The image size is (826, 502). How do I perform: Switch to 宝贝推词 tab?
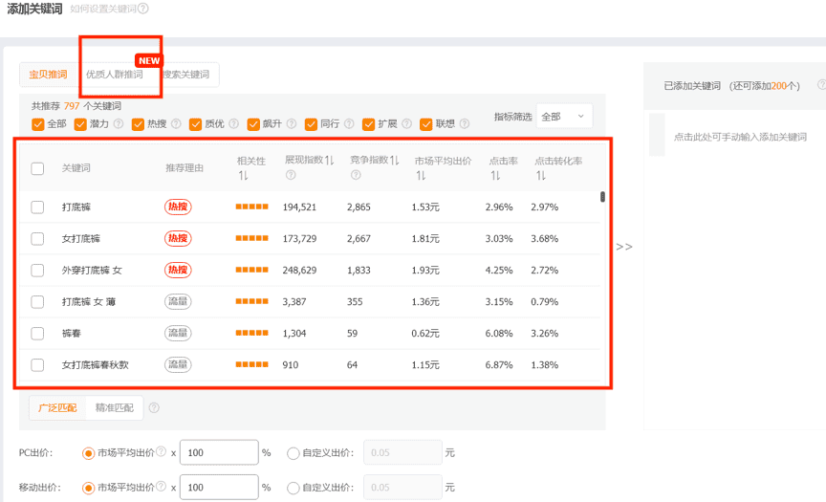(49, 75)
